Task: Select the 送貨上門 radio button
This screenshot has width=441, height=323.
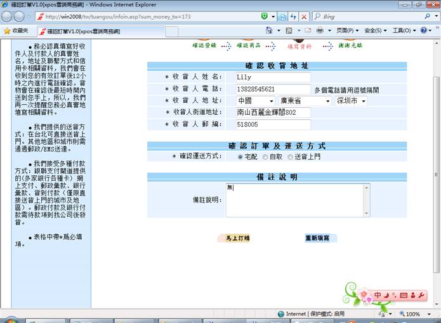Action: [290, 156]
